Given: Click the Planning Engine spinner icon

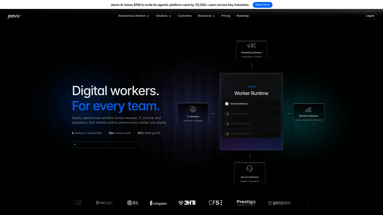Looking at the screenshot, I should point(227,114).
